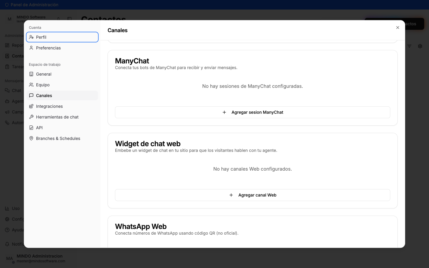Click the MA user avatar at bottom

(x=10, y=258)
